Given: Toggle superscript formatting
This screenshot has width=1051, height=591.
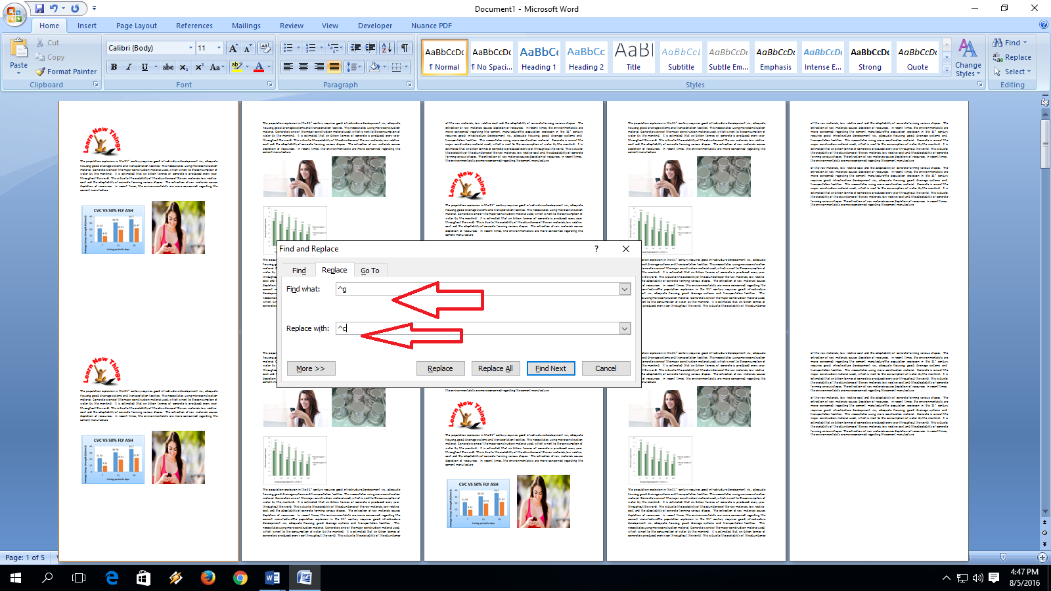Looking at the screenshot, I should (x=198, y=68).
